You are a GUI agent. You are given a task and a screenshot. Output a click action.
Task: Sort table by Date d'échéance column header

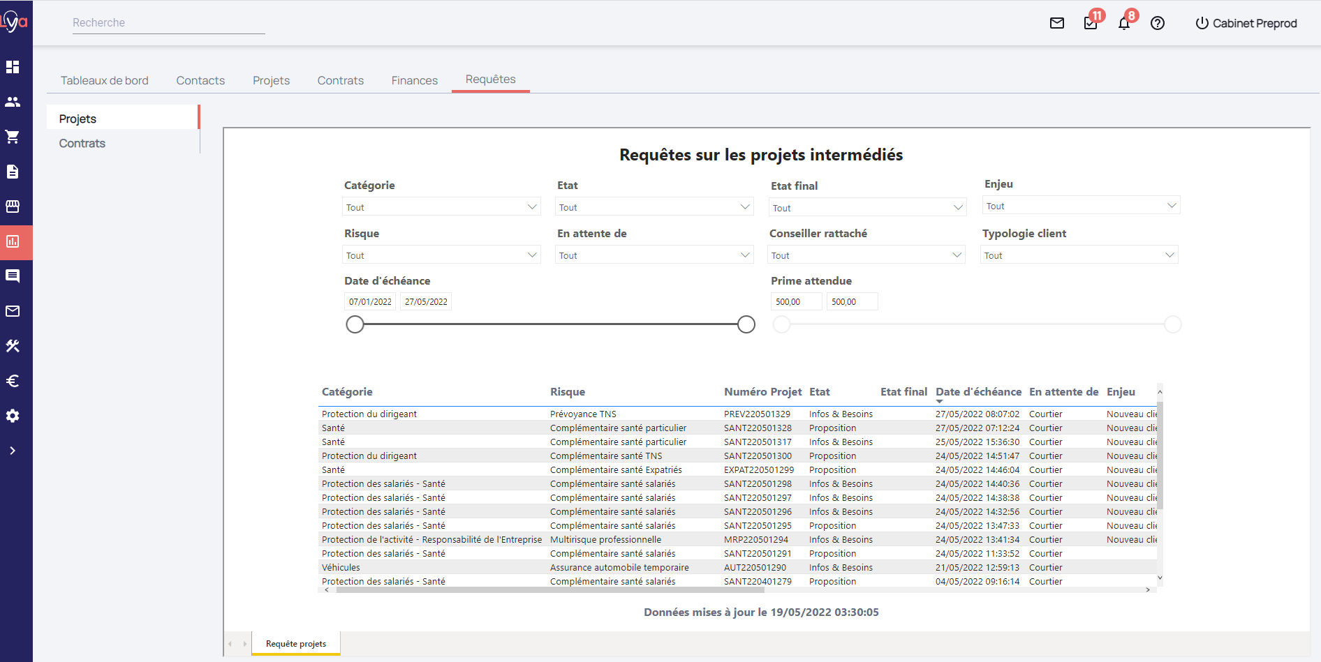977,392
